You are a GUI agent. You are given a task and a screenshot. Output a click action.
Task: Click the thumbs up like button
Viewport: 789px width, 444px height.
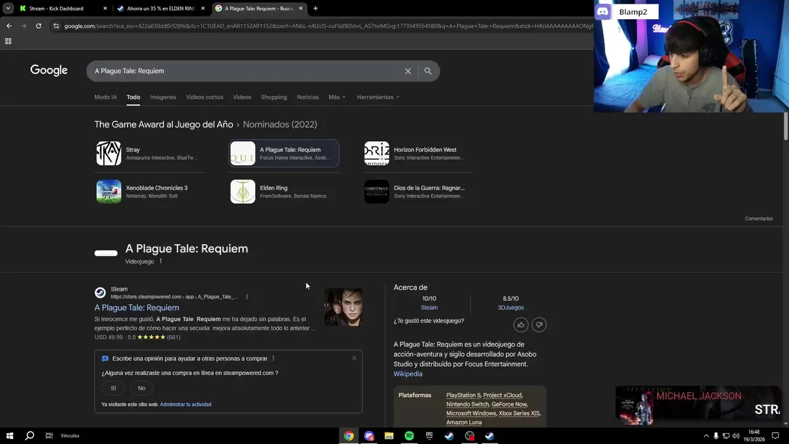(x=521, y=325)
